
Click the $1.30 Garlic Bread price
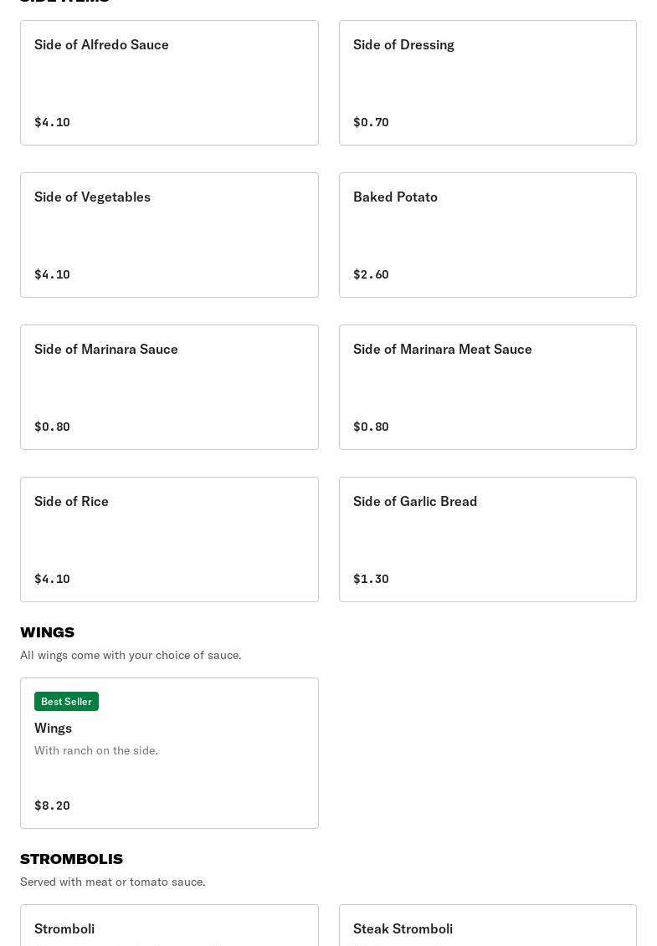click(x=371, y=579)
